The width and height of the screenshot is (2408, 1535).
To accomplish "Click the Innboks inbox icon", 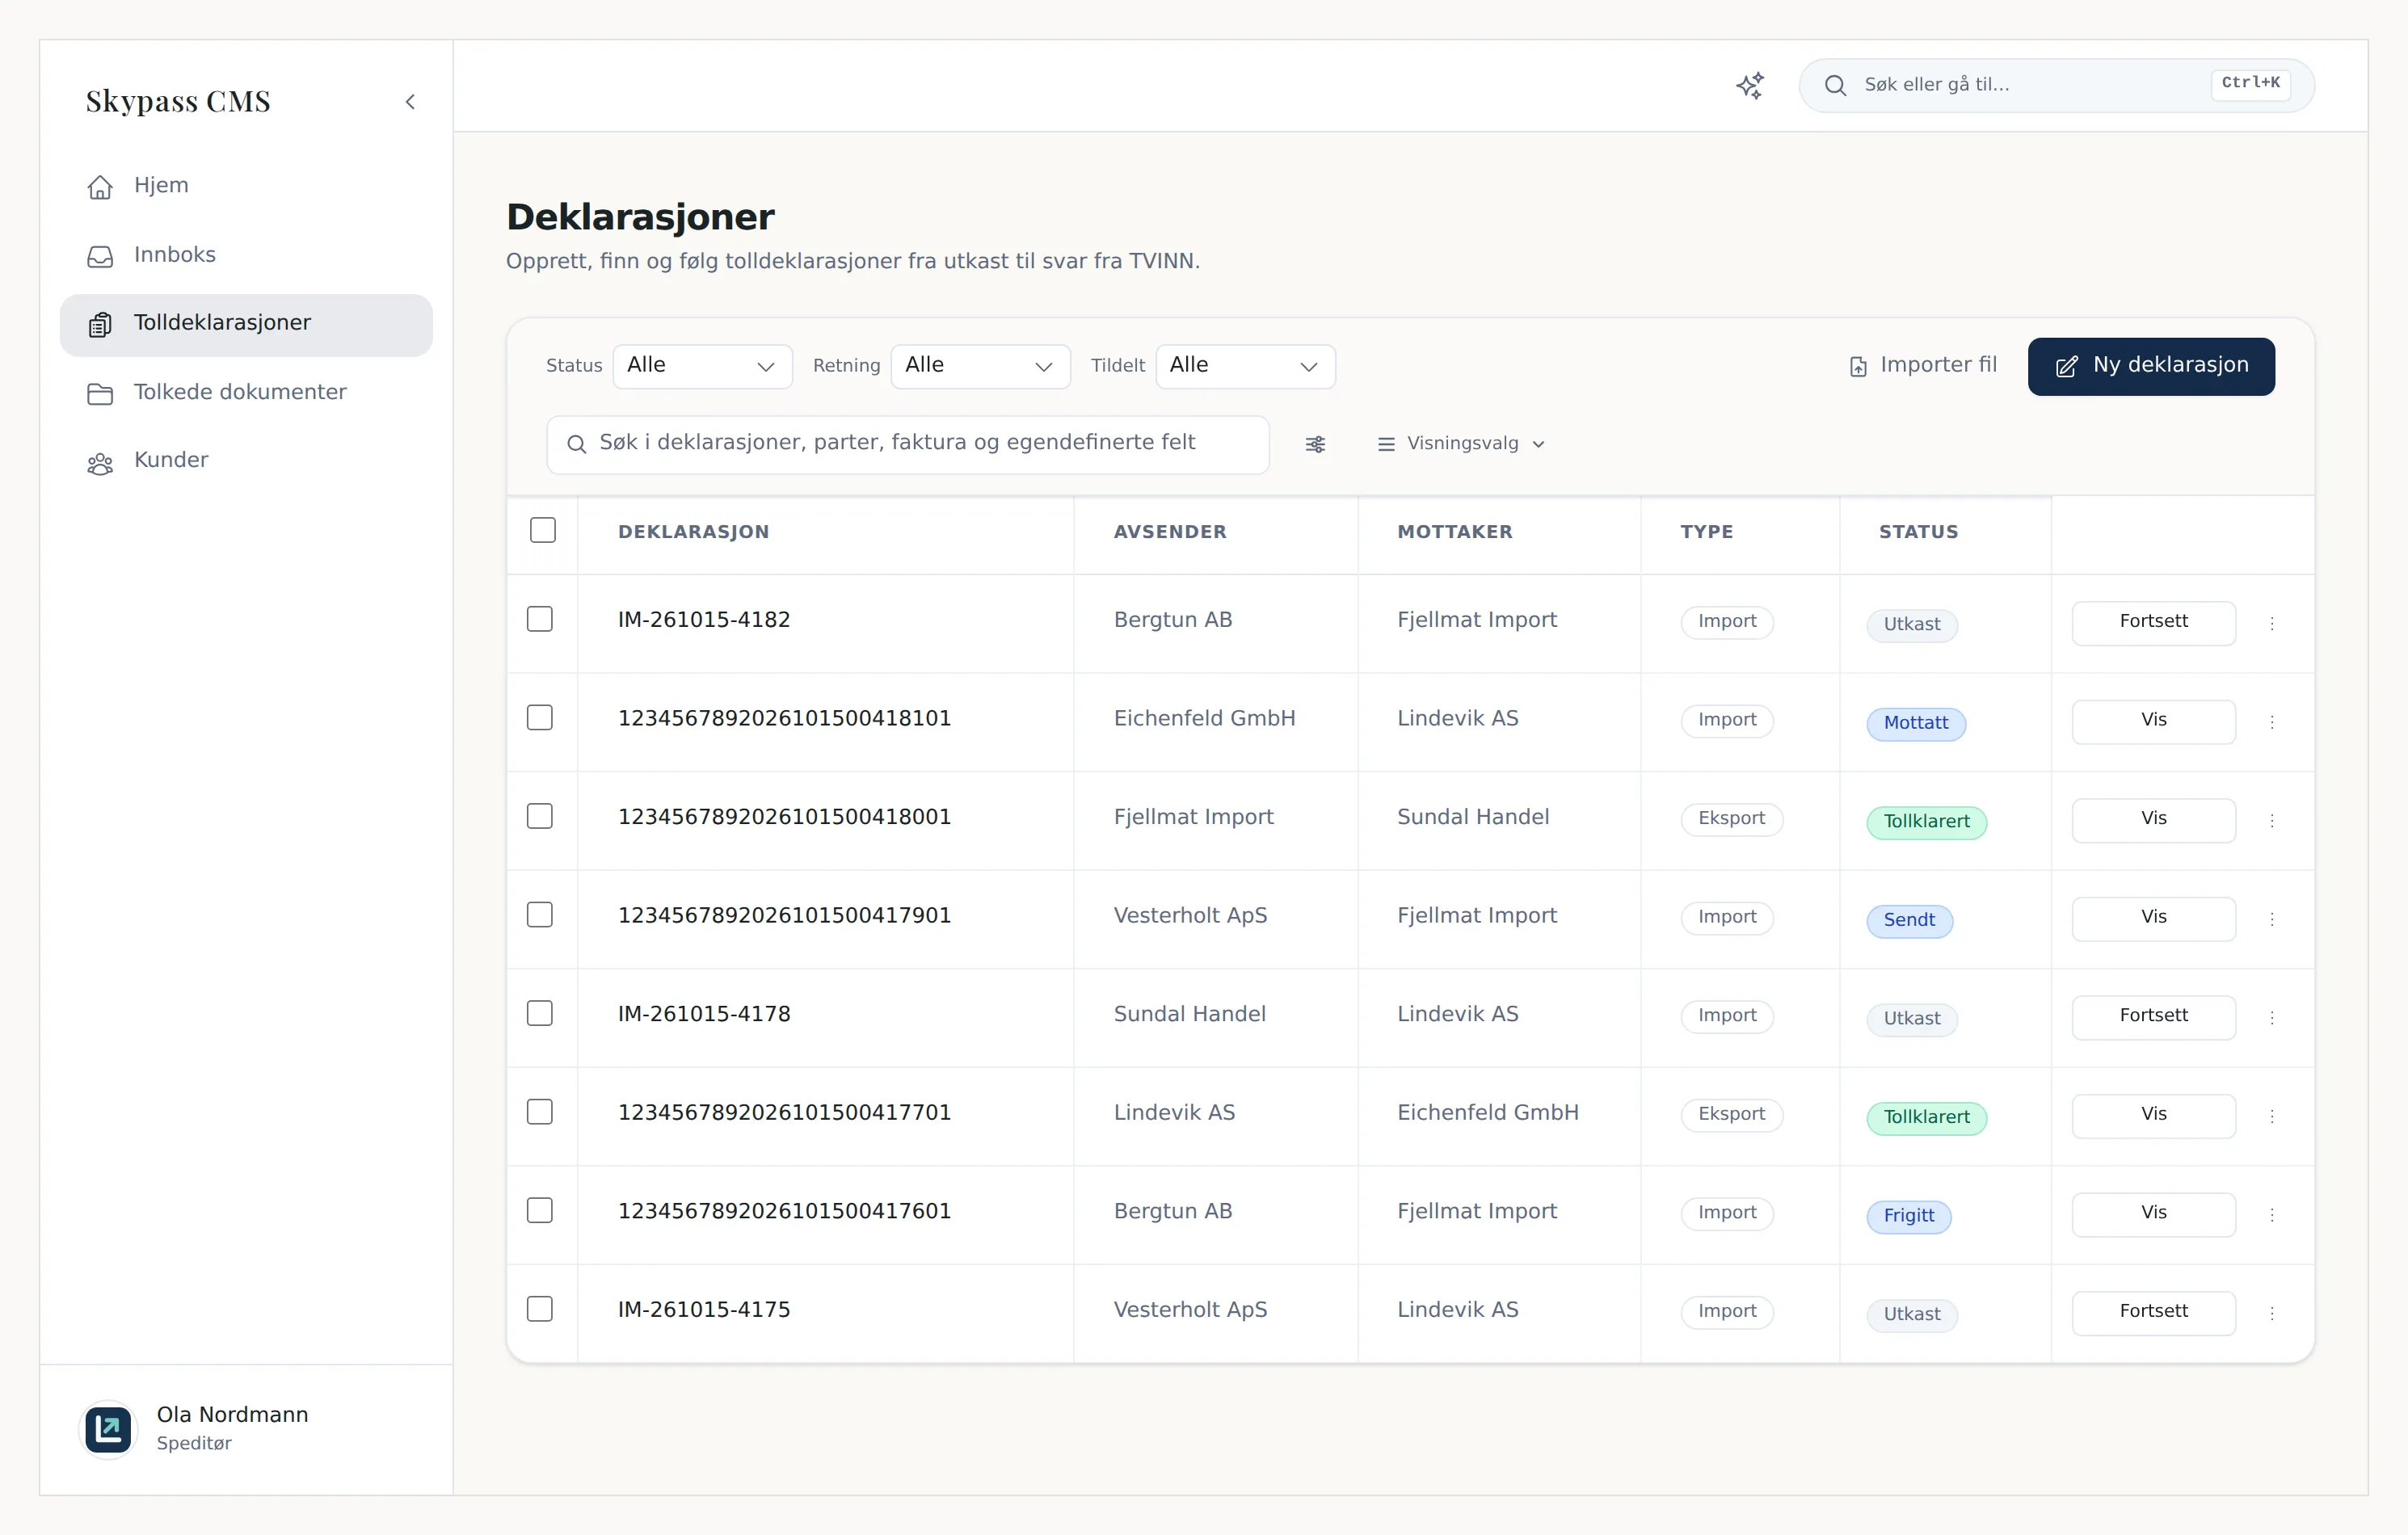I will (x=100, y=256).
